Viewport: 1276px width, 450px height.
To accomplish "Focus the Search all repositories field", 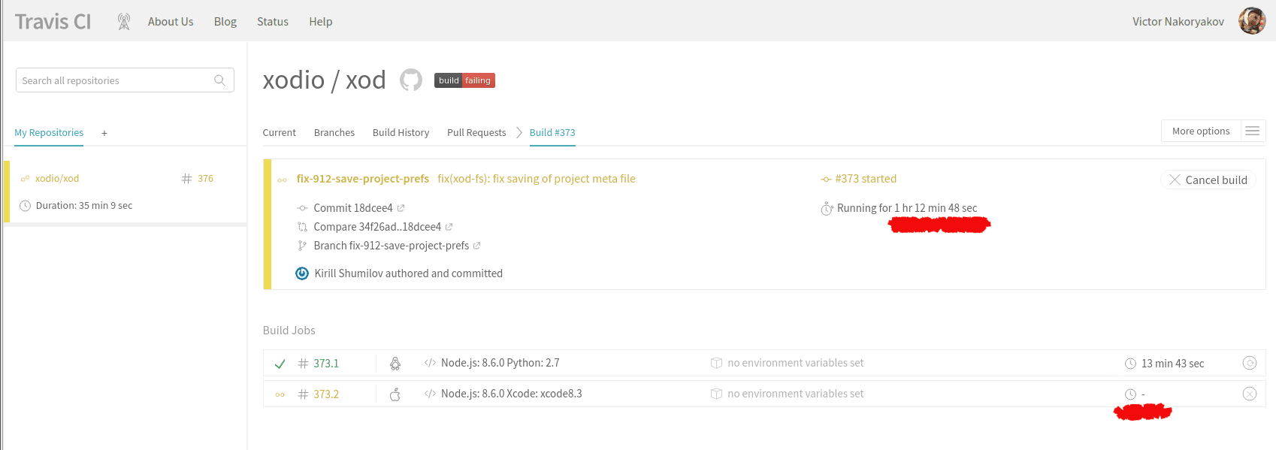I will (125, 80).
